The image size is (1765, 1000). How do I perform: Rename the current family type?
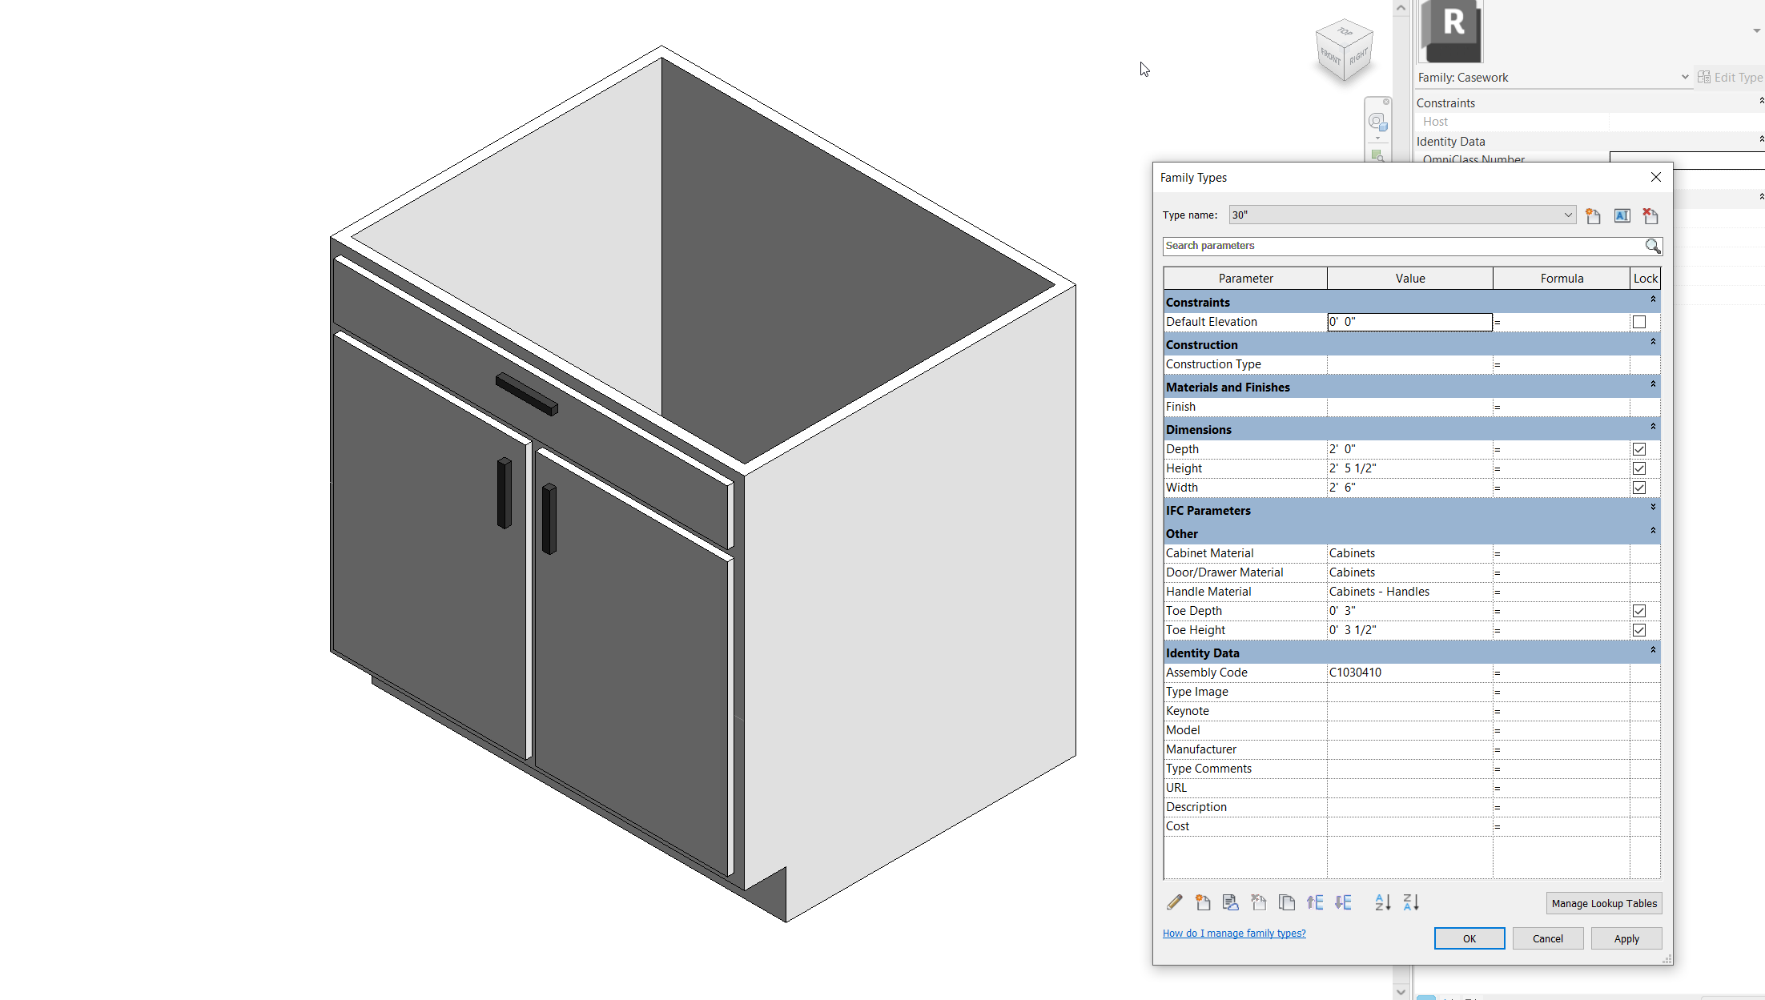[1622, 215]
